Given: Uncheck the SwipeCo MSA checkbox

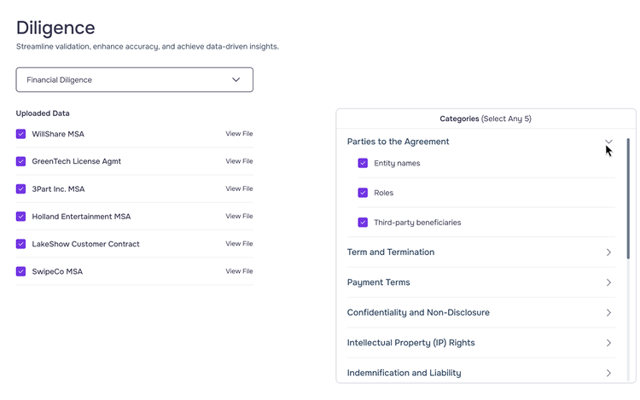Looking at the screenshot, I should pos(21,271).
